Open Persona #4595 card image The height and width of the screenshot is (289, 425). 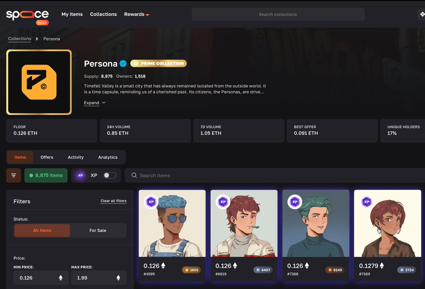(172, 224)
